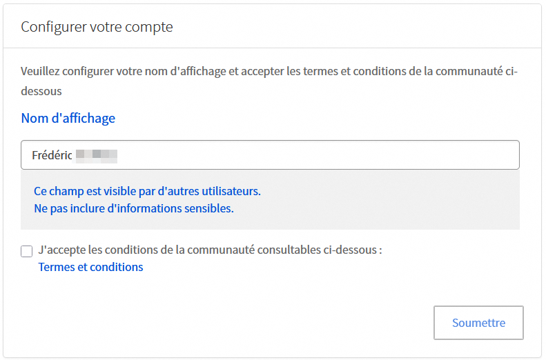Click the Soumettre button
This screenshot has height=360, width=546.
[x=478, y=323]
